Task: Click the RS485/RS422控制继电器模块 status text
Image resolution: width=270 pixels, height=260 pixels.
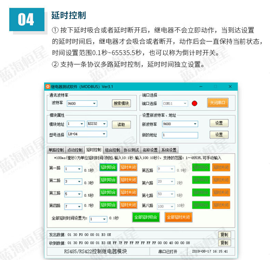Action: point(96,251)
